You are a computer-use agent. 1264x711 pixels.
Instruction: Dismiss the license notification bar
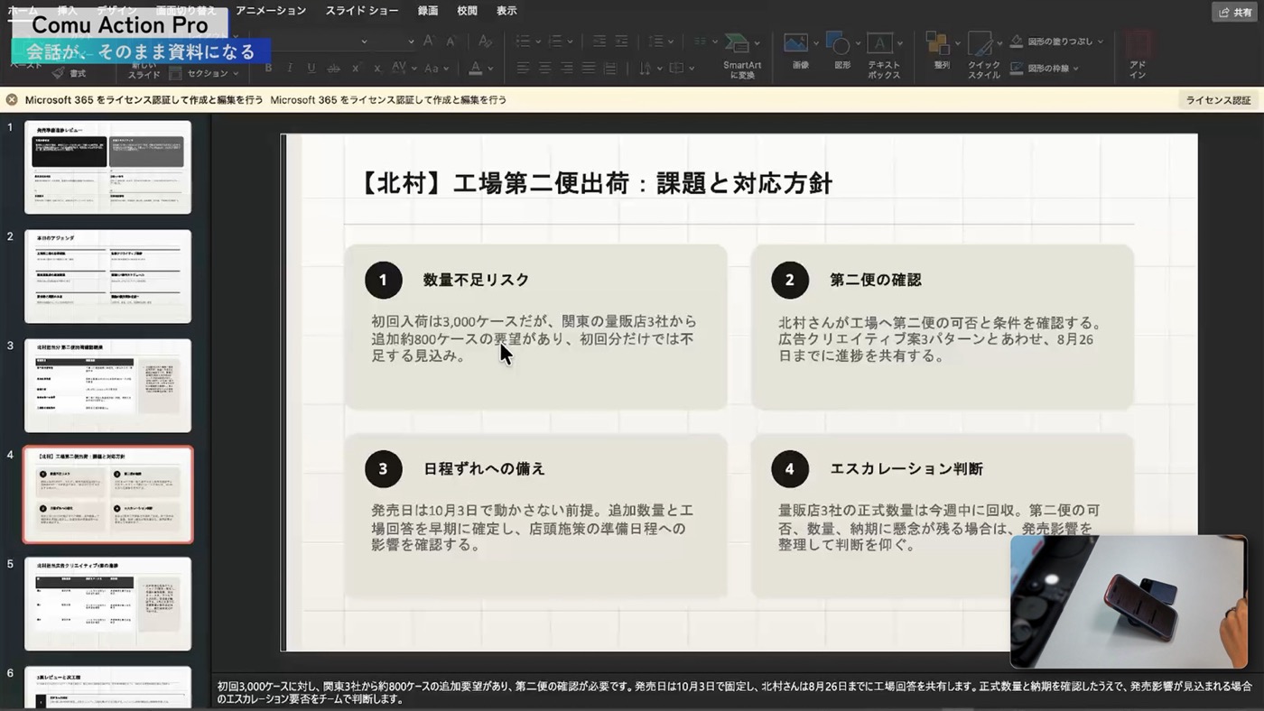12,100
